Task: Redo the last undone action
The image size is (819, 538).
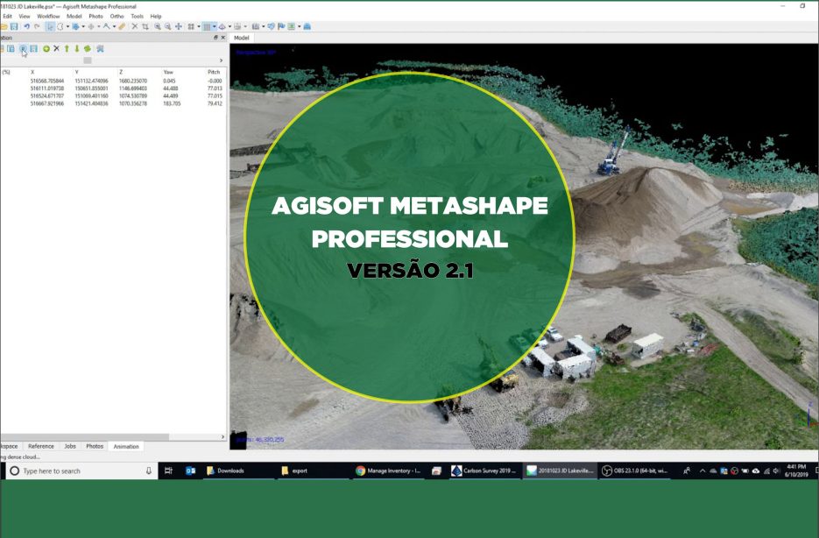Action: click(x=37, y=26)
